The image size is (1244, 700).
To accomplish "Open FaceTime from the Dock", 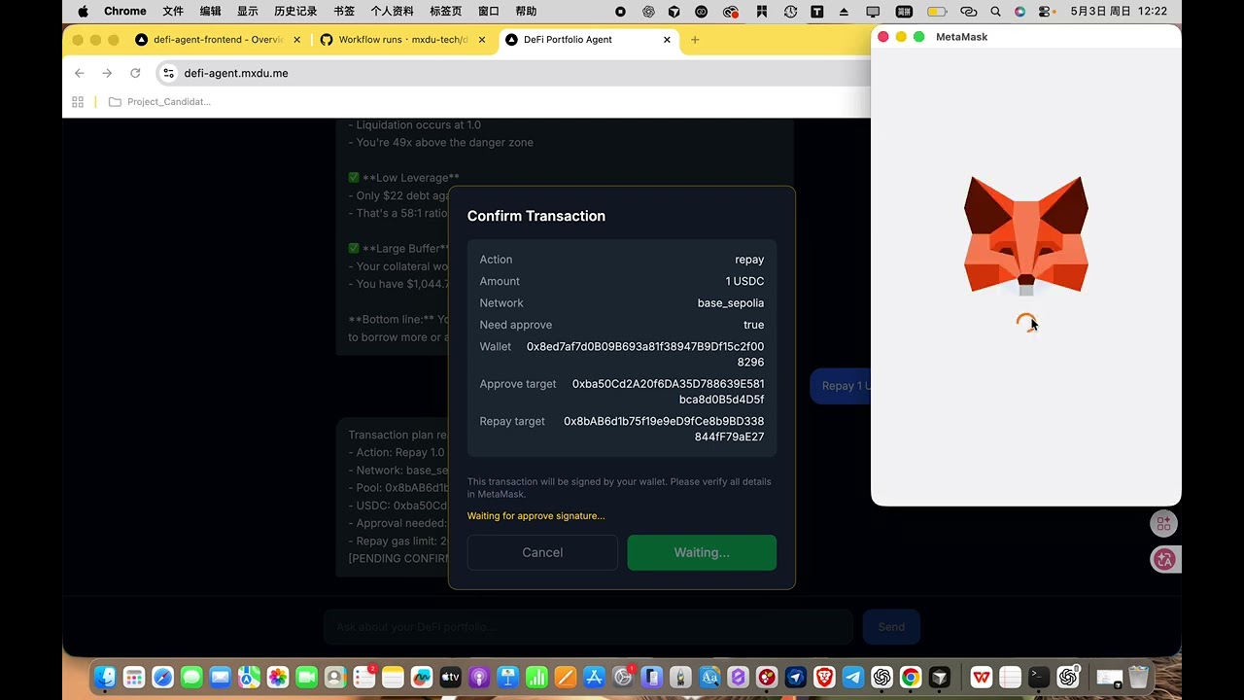I will coord(307,678).
